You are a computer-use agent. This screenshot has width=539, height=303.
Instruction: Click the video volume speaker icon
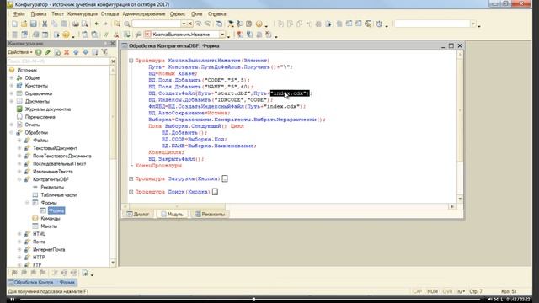point(490,300)
